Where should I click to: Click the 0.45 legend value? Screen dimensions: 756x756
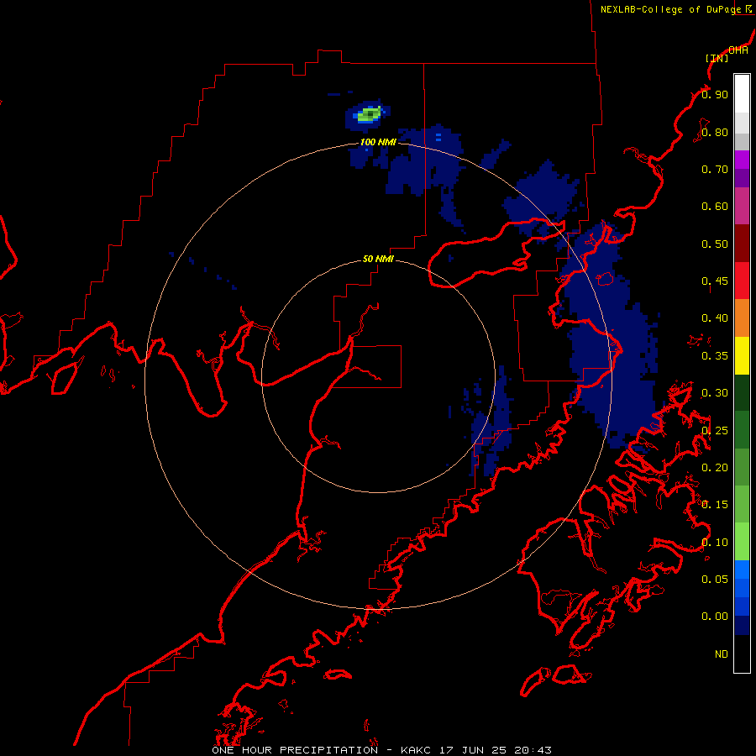pyautogui.click(x=715, y=281)
